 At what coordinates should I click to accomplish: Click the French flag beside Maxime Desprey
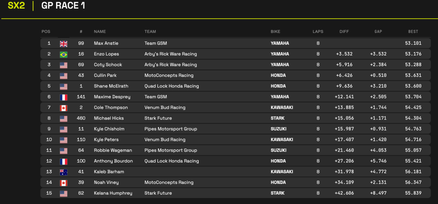click(63, 97)
